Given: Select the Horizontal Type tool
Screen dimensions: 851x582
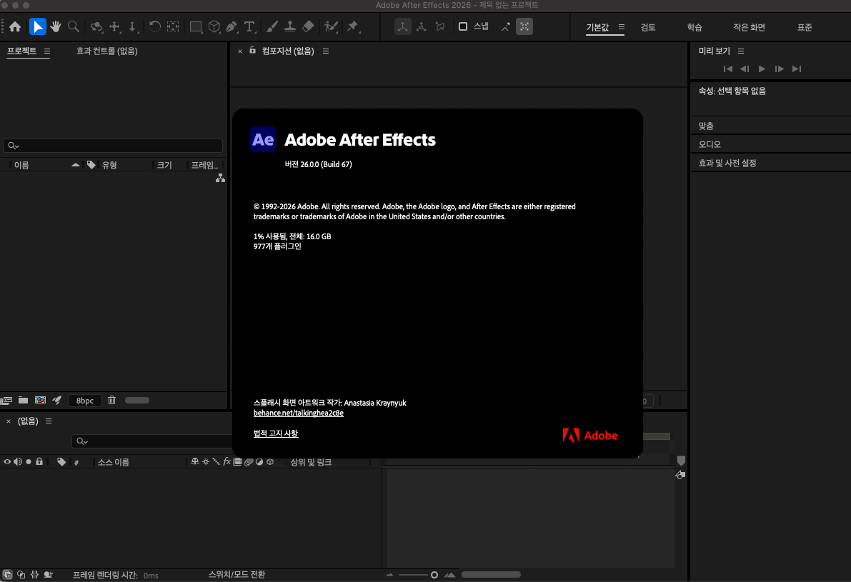Looking at the screenshot, I should click(x=249, y=27).
